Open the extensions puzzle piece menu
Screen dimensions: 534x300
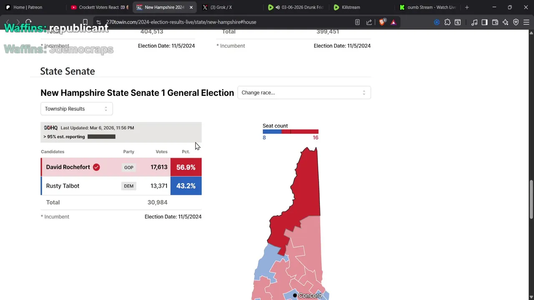click(x=447, y=22)
